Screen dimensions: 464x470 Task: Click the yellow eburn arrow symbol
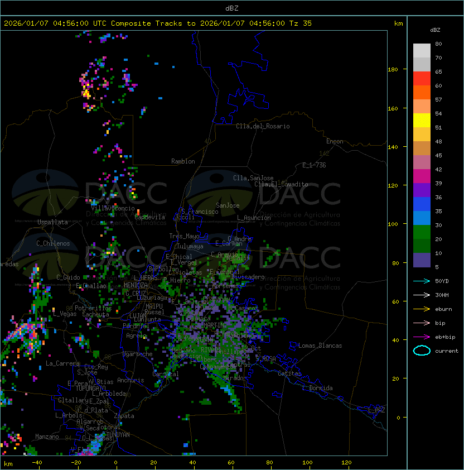422,309
